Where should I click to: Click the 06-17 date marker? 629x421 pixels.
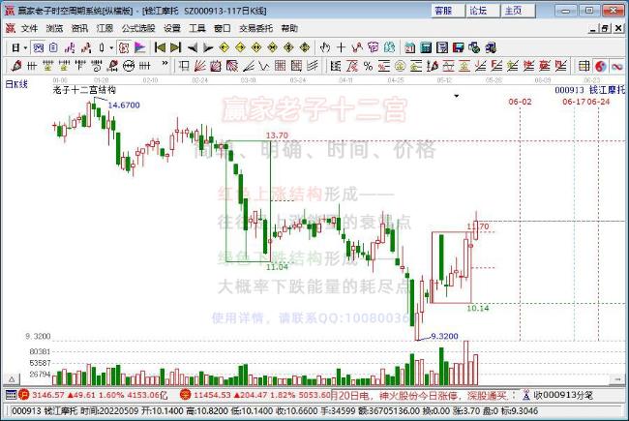tap(574, 102)
